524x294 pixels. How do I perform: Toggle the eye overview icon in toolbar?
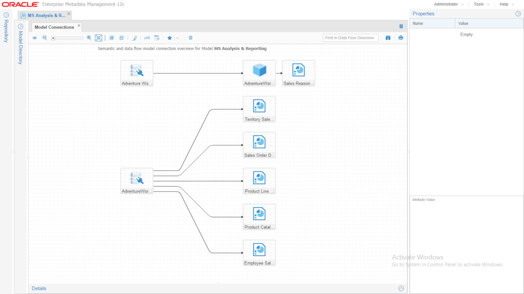tap(35, 38)
